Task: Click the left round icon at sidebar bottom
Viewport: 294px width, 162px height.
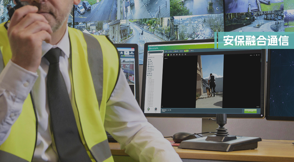Action: click(149, 109)
